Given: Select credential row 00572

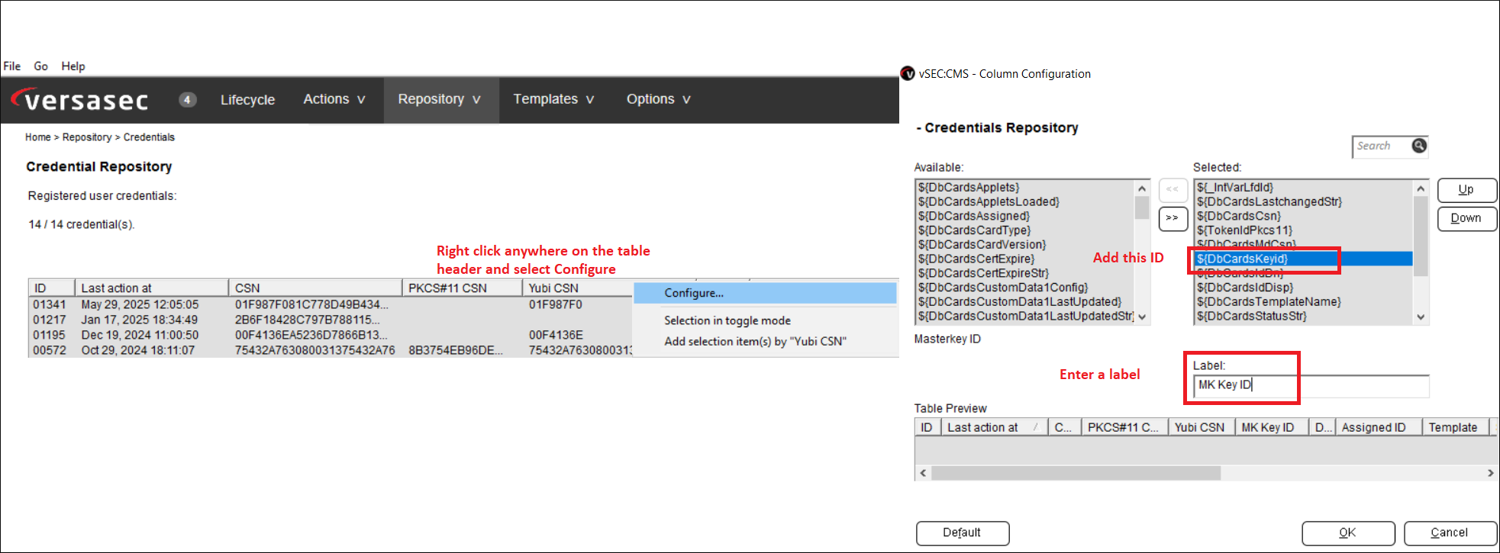Looking at the screenshot, I should pyautogui.click(x=331, y=350).
